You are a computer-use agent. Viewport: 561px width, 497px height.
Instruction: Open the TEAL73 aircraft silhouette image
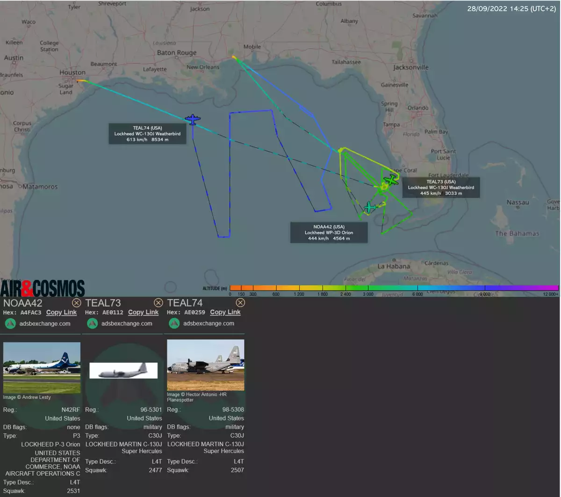123,370
